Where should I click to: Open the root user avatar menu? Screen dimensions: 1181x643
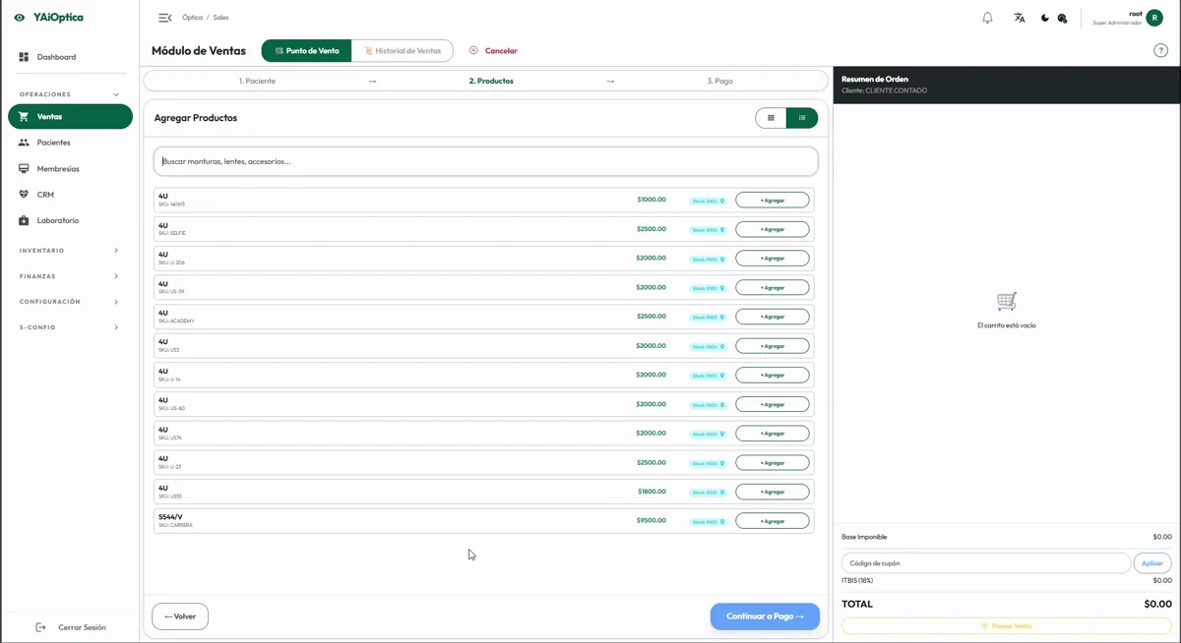pos(1154,18)
